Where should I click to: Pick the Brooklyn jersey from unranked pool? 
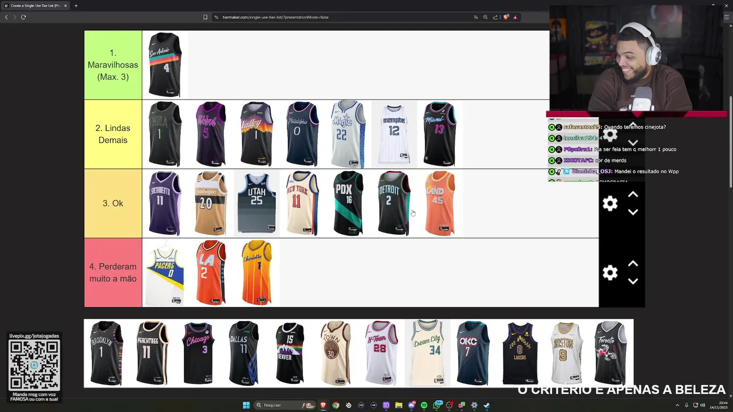(x=107, y=353)
